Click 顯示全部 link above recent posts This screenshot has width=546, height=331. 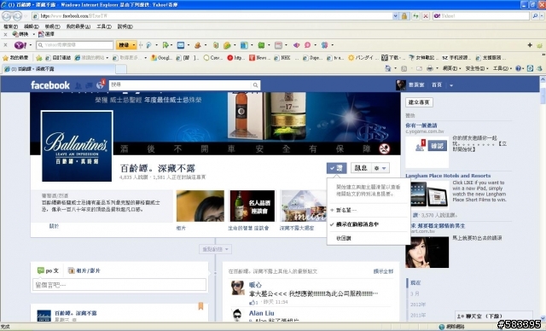[383, 271]
